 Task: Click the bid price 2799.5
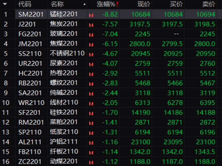[172, 44]
